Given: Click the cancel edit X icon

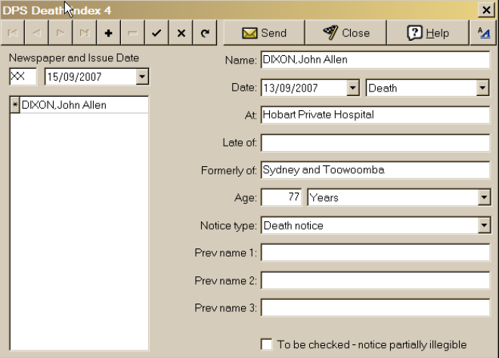Looking at the screenshot, I should click(x=181, y=33).
